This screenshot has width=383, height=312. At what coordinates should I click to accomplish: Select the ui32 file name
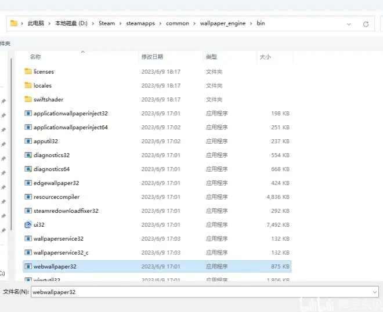(39, 224)
